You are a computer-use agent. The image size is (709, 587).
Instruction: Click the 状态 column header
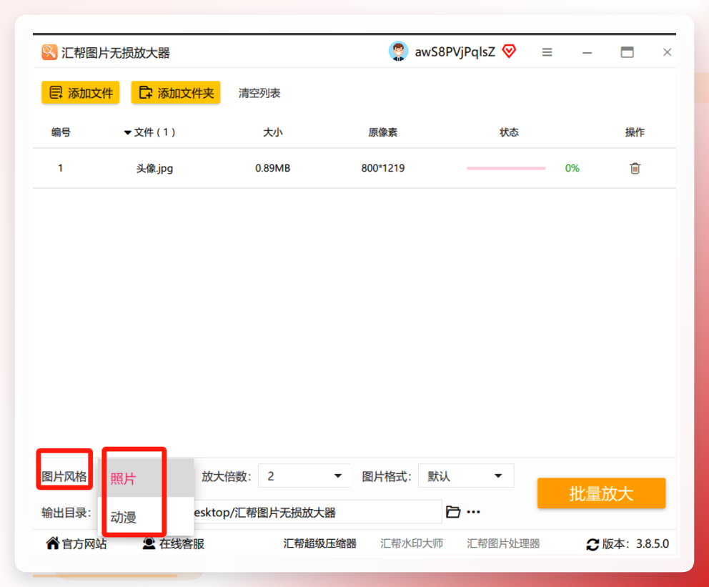[509, 132]
